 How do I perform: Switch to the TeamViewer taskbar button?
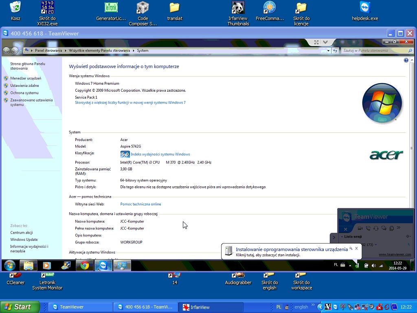coord(80,307)
